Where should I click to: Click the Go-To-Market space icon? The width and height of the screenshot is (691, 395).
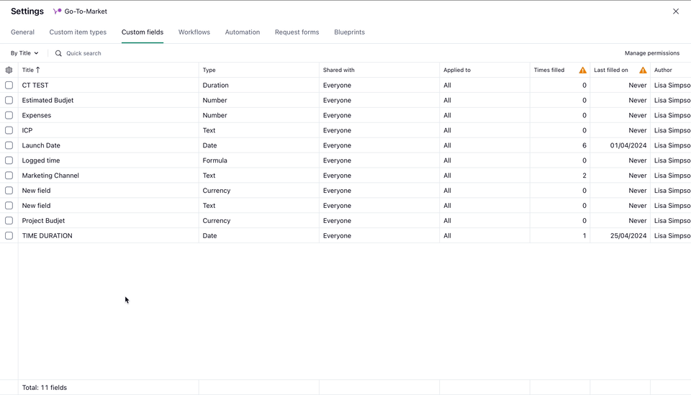click(x=58, y=12)
